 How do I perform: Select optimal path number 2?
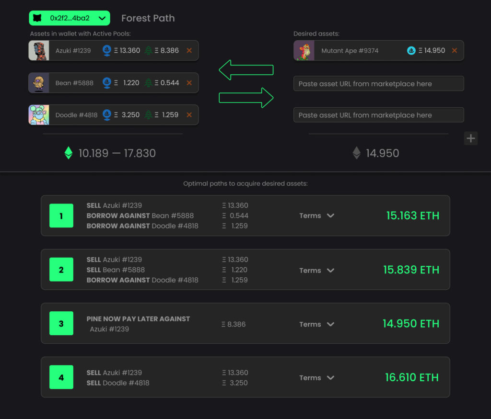(61, 270)
